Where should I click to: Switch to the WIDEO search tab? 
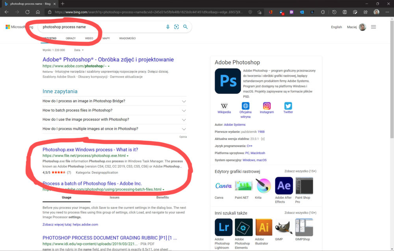tap(89, 39)
